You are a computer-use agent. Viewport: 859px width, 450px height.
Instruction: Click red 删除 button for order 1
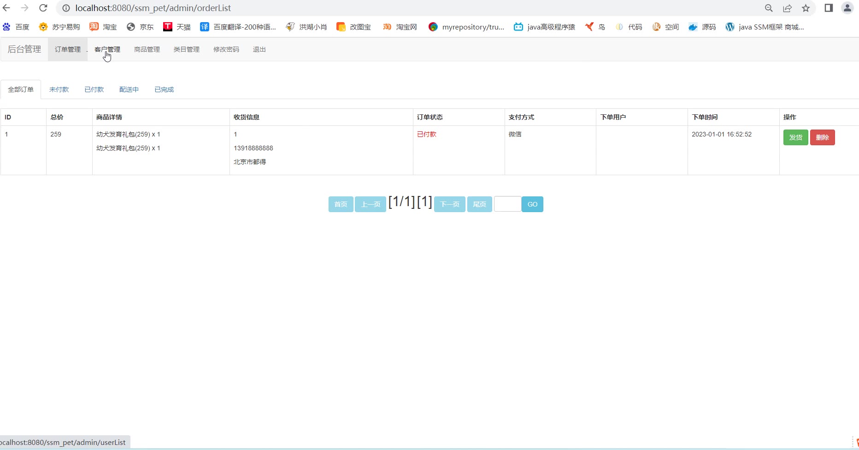click(x=823, y=137)
